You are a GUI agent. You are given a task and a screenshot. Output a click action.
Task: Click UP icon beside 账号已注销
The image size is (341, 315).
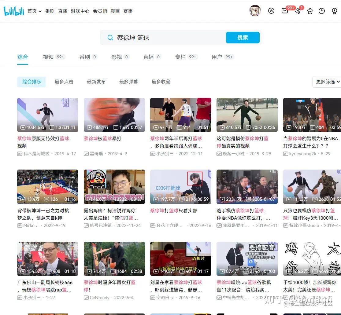click(86, 225)
